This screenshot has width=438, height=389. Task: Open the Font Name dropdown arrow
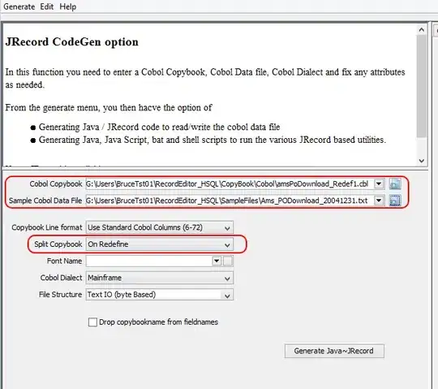[x=217, y=261]
